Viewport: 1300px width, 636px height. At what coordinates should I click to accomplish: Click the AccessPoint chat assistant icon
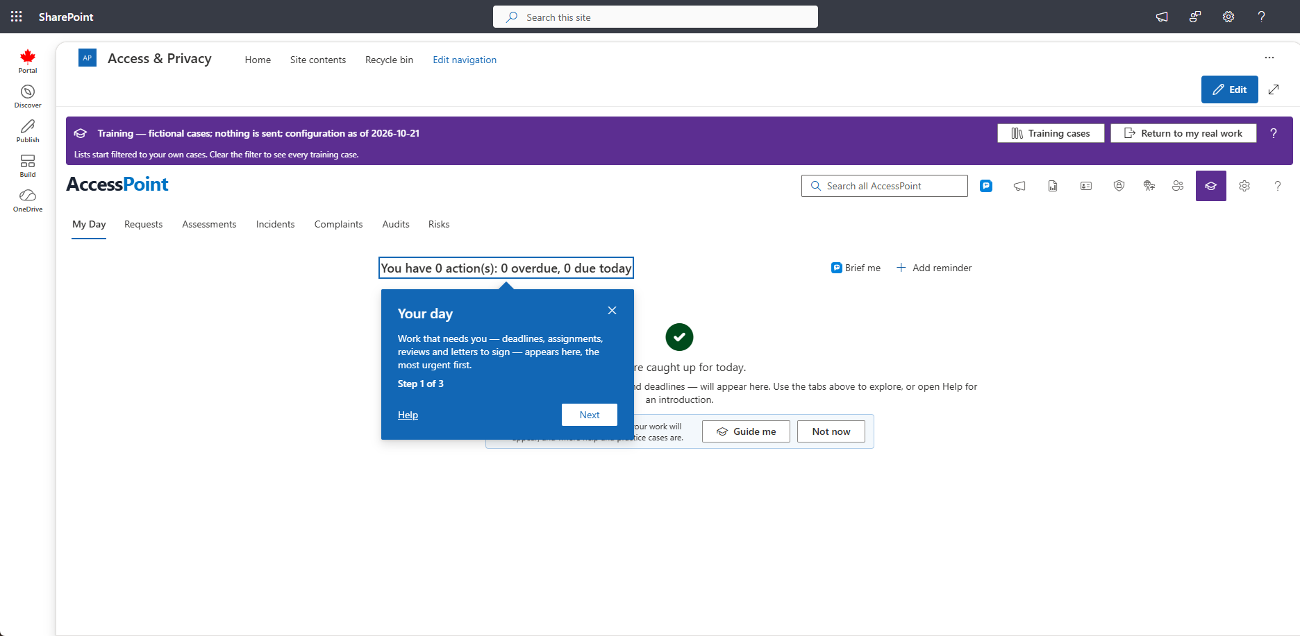986,186
